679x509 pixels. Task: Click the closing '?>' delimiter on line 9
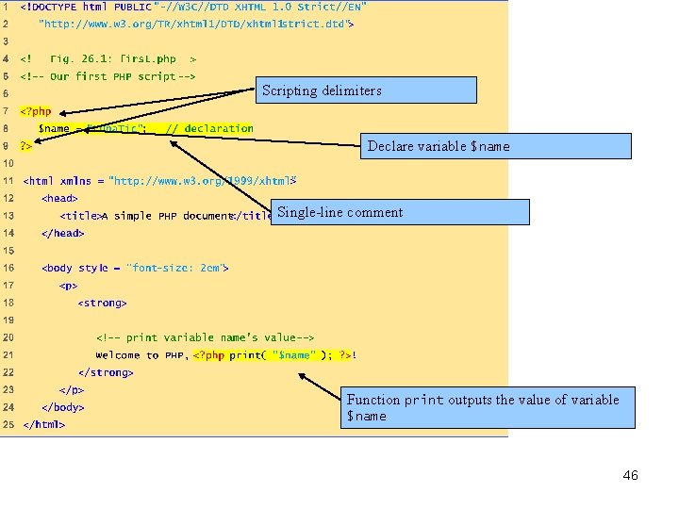(26, 146)
